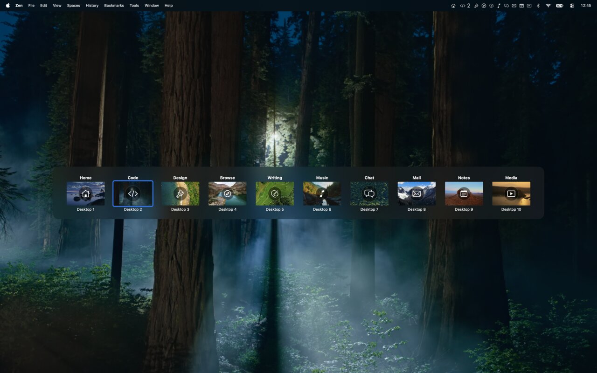Image resolution: width=597 pixels, height=373 pixels.
Task: Click the Notes icon in the menu bar
Action: [x=521, y=6]
